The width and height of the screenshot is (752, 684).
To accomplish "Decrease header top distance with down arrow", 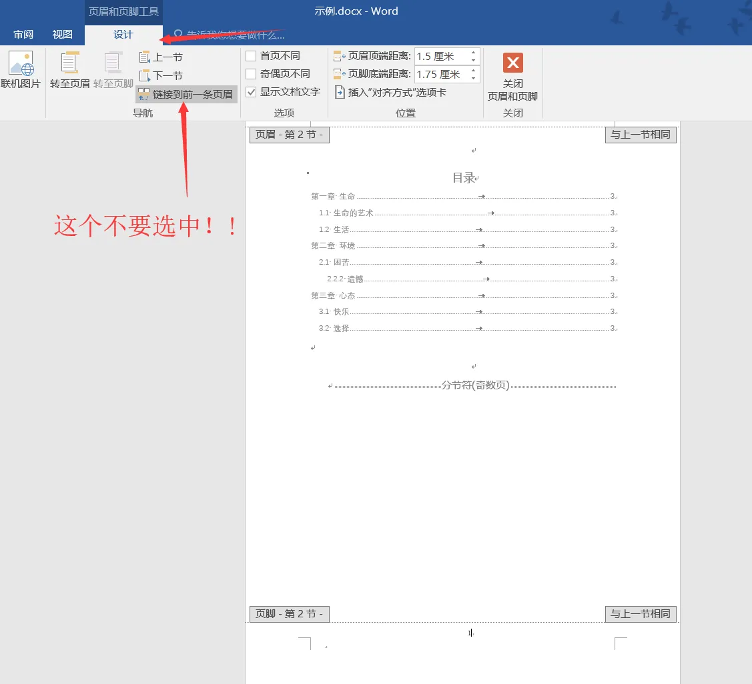I will [474, 61].
